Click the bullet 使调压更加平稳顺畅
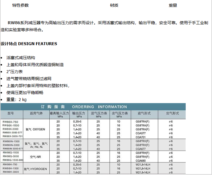This screenshot has width=212, height=175. click(x=25, y=93)
